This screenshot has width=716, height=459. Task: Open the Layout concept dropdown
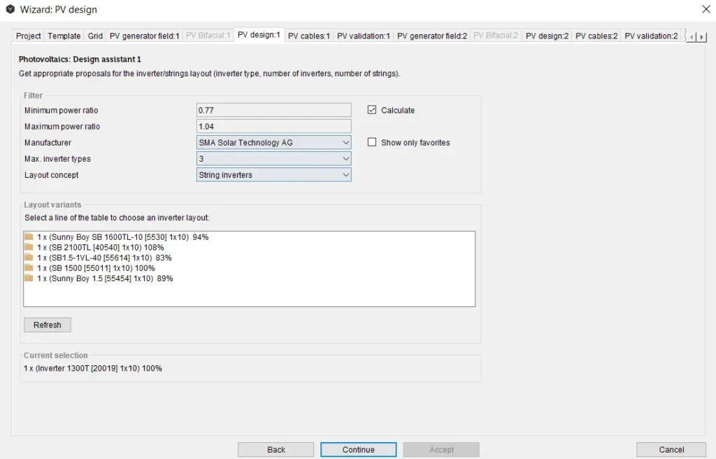[x=274, y=175]
